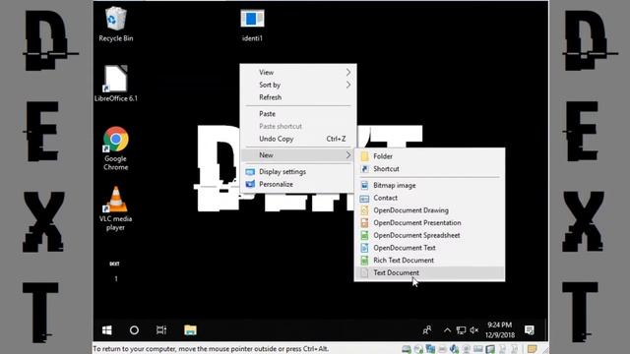The height and width of the screenshot is (354, 630).
Task: Open File Explorer from the taskbar
Action: (x=190, y=330)
